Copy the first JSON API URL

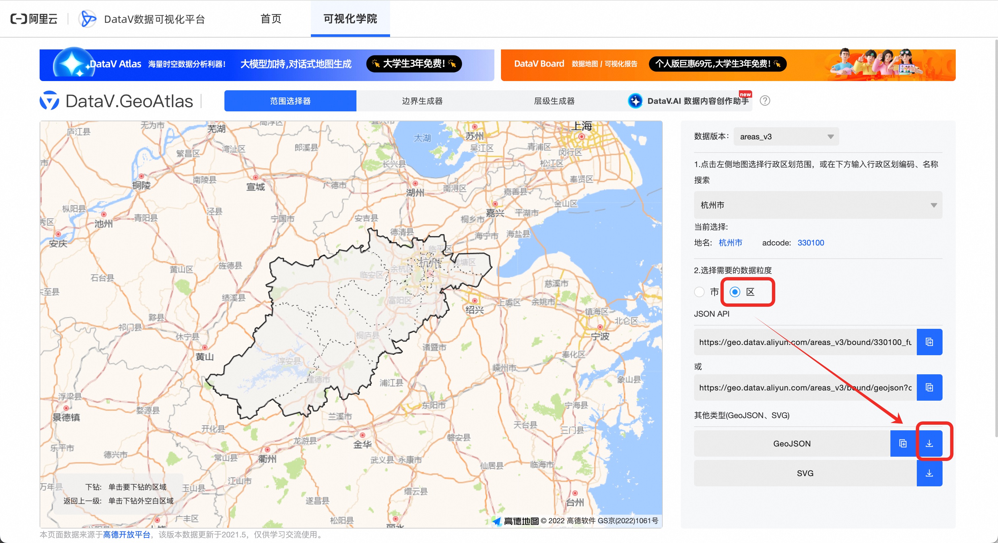(929, 342)
